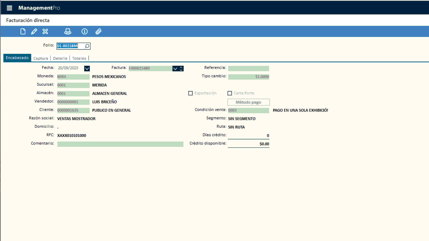Viewport: 429px width, 241px height.
Task: Click the Cliente code field
Action: [x=73, y=110]
